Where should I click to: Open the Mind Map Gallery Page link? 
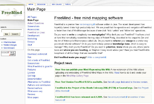click(x=77, y=76)
